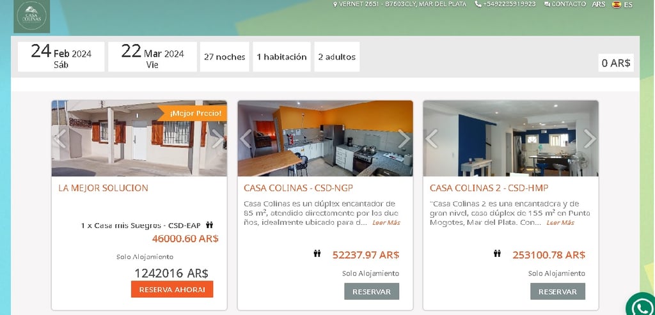Open the 2 adultos guest selector
The height and width of the screenshot is (315, 655).
click(336, 57)
